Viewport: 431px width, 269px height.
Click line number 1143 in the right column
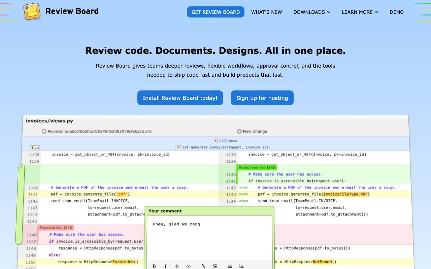tap(231, 194)
